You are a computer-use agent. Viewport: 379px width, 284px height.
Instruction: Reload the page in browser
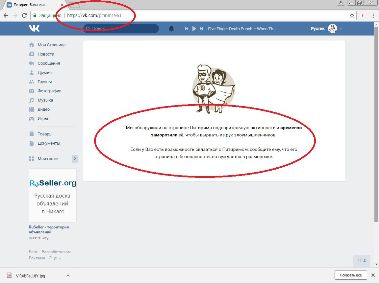pyautogui.click(x=24, y=15)
